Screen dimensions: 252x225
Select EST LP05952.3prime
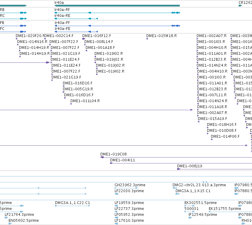point(129,215)
